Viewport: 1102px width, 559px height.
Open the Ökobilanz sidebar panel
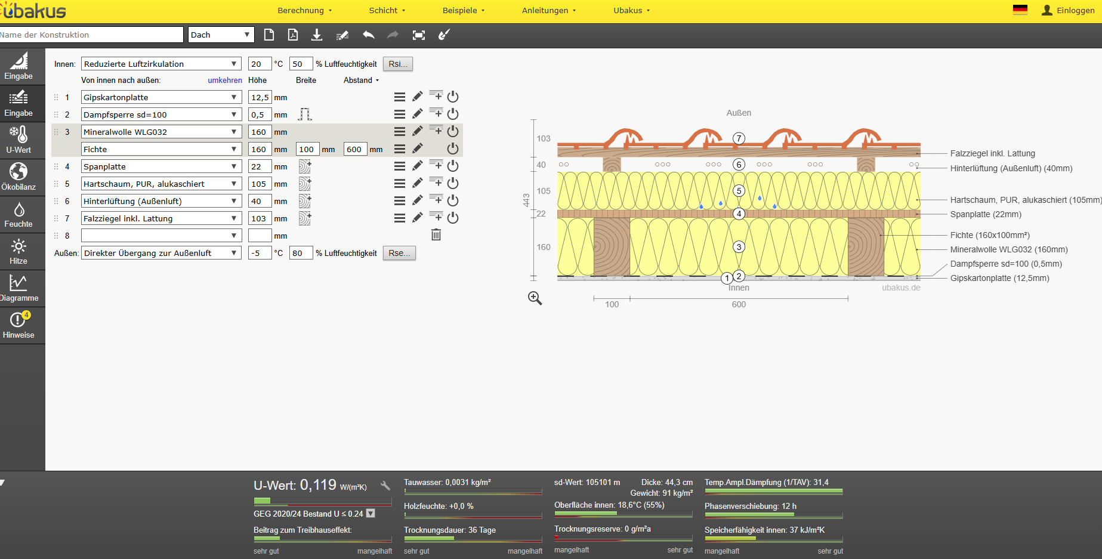tap(18, 177)
